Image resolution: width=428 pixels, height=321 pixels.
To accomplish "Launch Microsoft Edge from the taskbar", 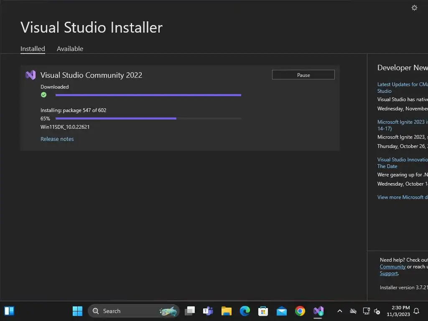I will click(x=245, y=311).
